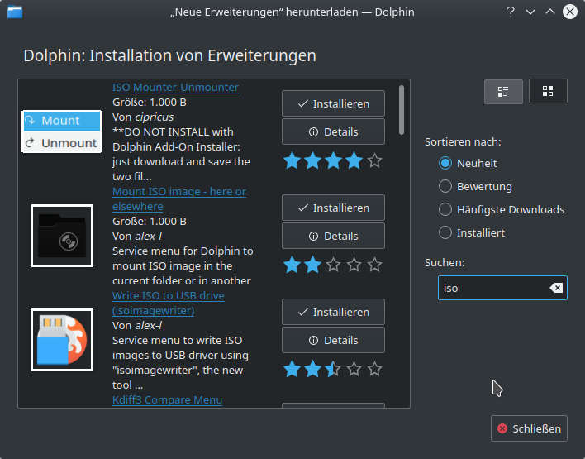
Task: Show only Installiert extensions
Action: 445,232
